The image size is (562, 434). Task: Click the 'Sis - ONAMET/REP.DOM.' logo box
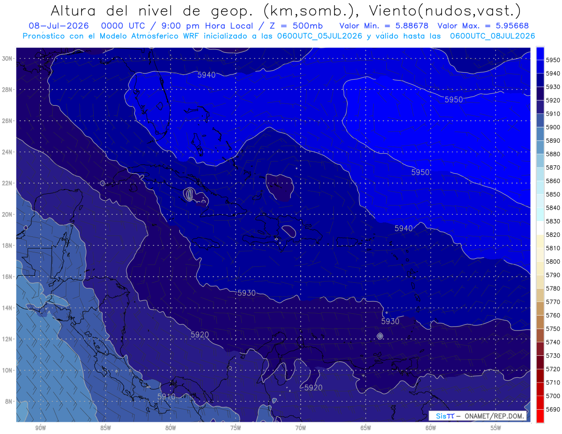coord(477,416)
